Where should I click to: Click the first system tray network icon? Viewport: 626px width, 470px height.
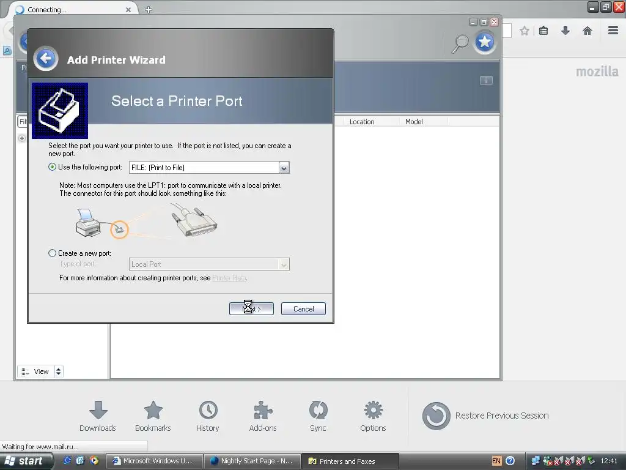536,461
